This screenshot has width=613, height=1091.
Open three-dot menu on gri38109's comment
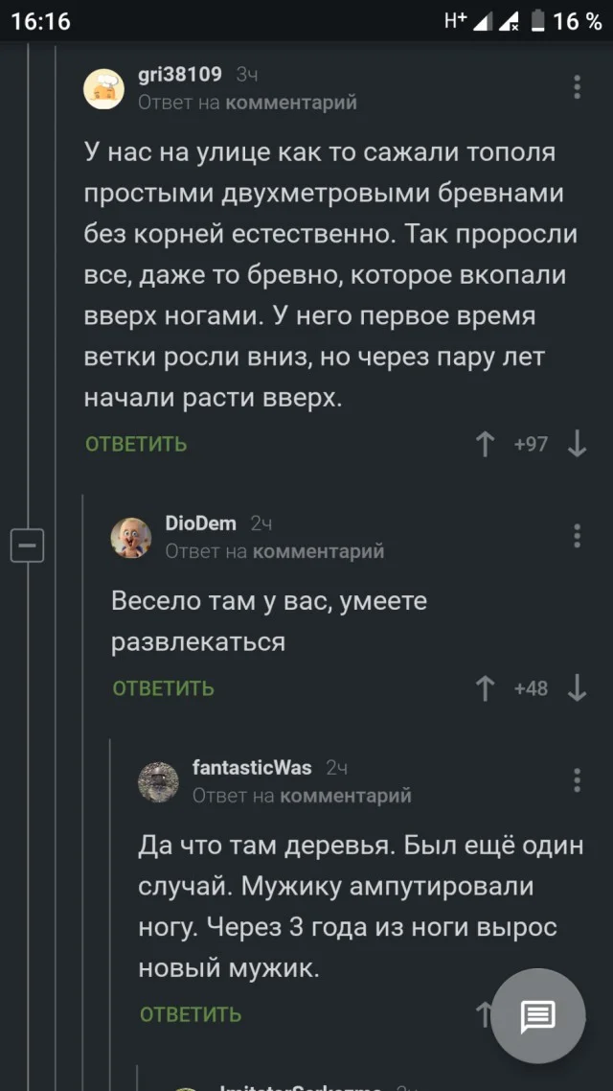click(x=577, y=87)
